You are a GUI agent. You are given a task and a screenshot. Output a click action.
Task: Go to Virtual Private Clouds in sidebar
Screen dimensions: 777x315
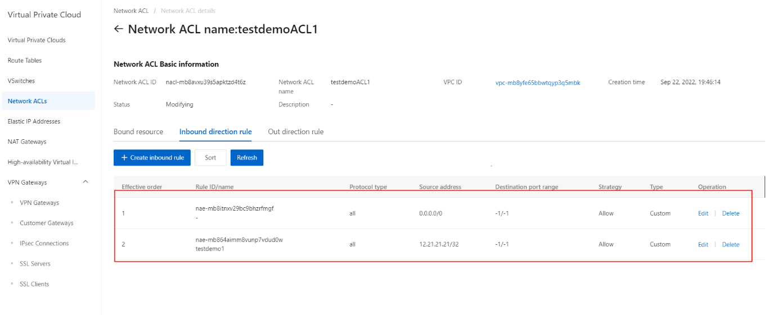(37, 40)
